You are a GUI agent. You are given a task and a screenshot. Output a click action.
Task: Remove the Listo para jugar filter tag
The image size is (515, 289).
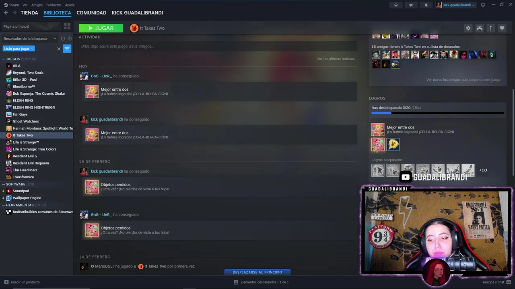(32, 49)
